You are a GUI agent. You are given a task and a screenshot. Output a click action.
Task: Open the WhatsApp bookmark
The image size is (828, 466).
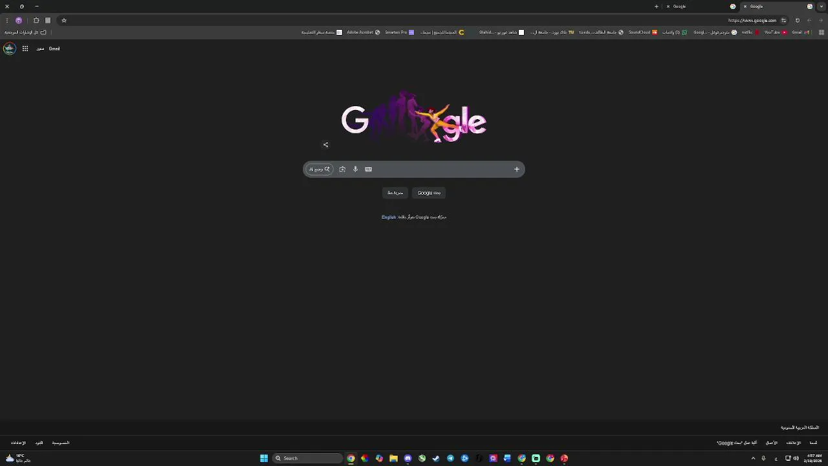(x=675, y=32)
